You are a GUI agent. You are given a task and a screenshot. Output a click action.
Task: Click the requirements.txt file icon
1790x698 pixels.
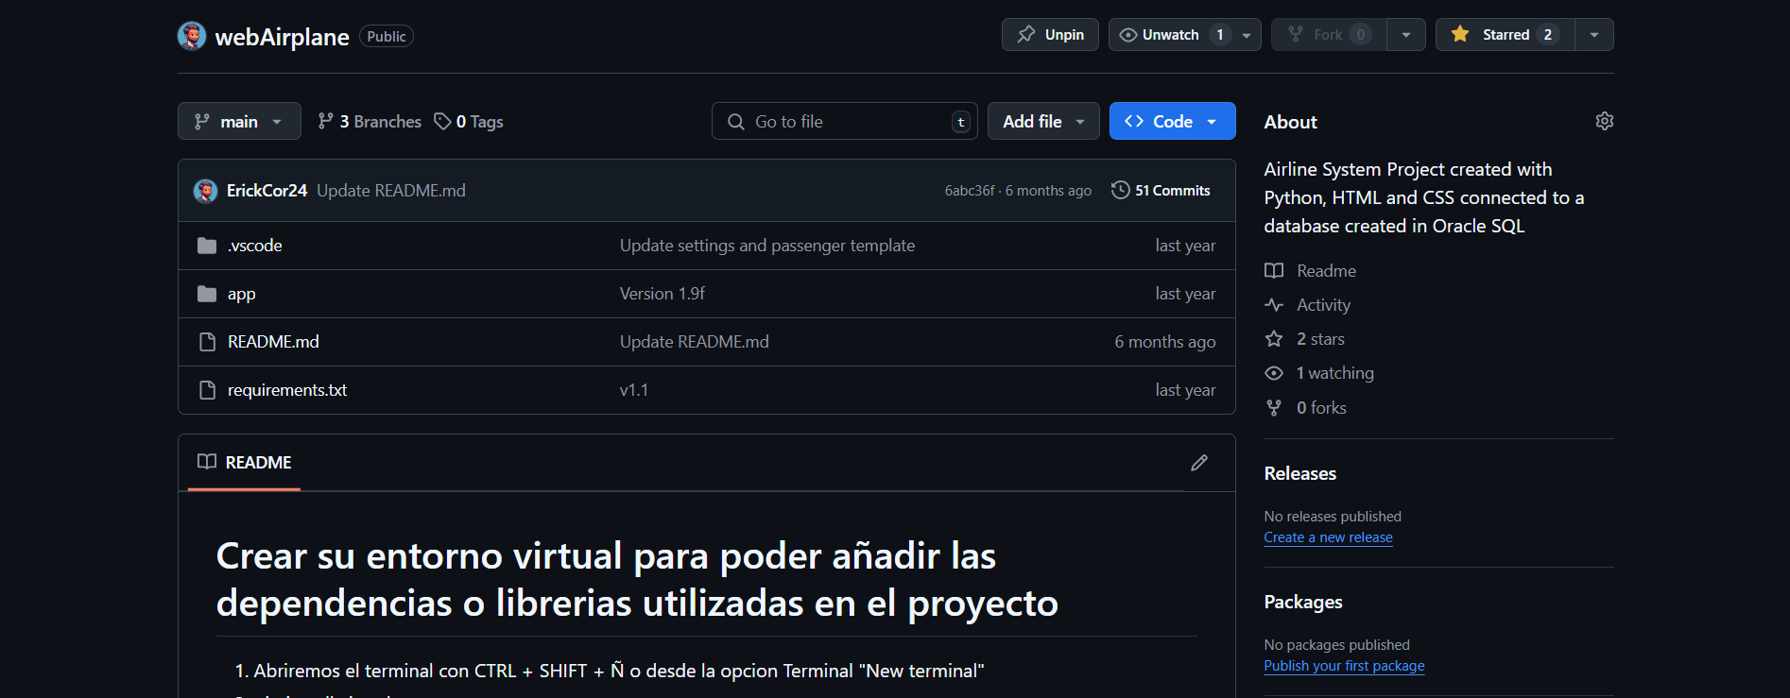[x=207, y=390]
